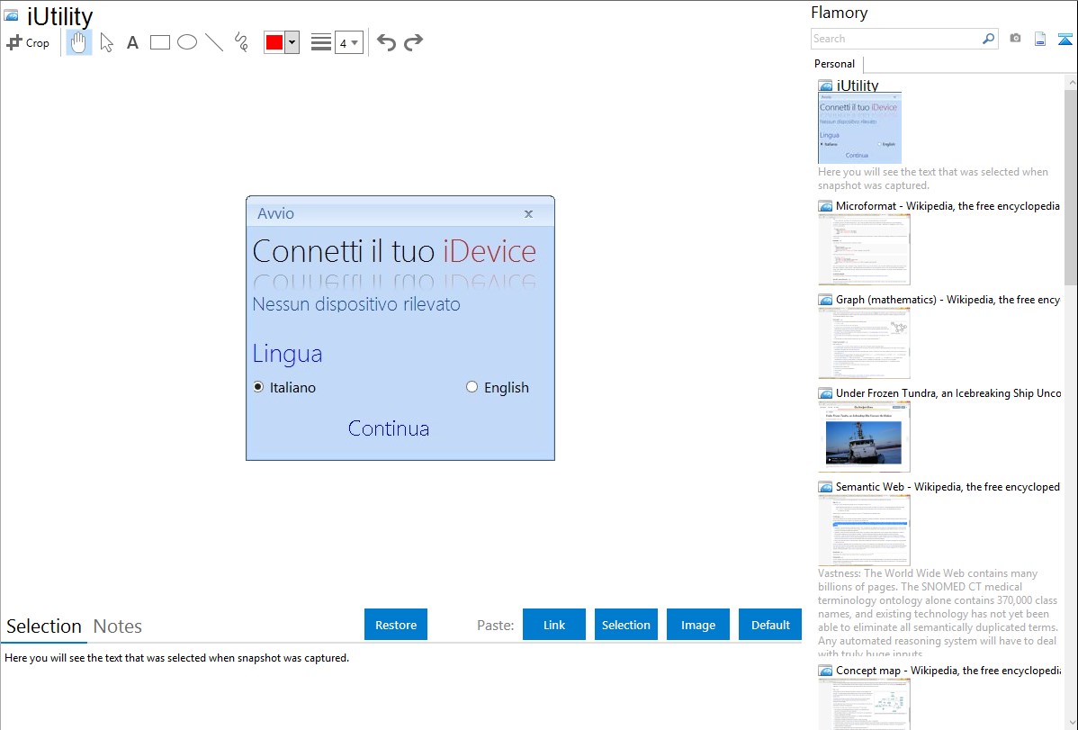Click the iUtility app icon in the title
The height and width of the screenshot is (730, 1078).
pos(12,15)
